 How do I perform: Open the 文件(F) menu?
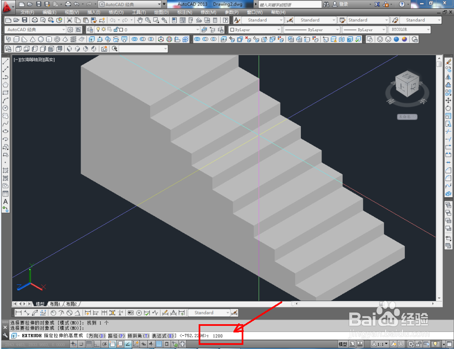(x=27, y=12)
